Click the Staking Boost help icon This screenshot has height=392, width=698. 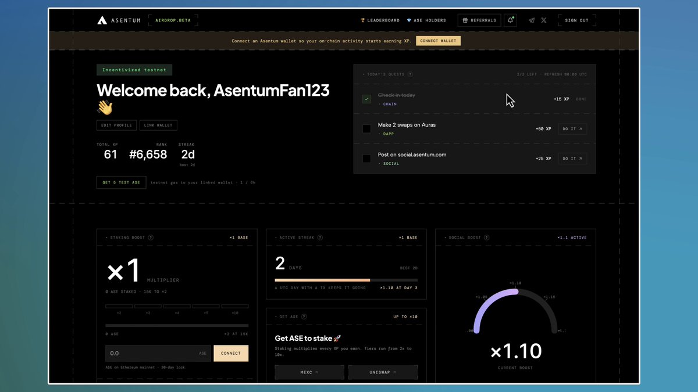click(151, 238)
